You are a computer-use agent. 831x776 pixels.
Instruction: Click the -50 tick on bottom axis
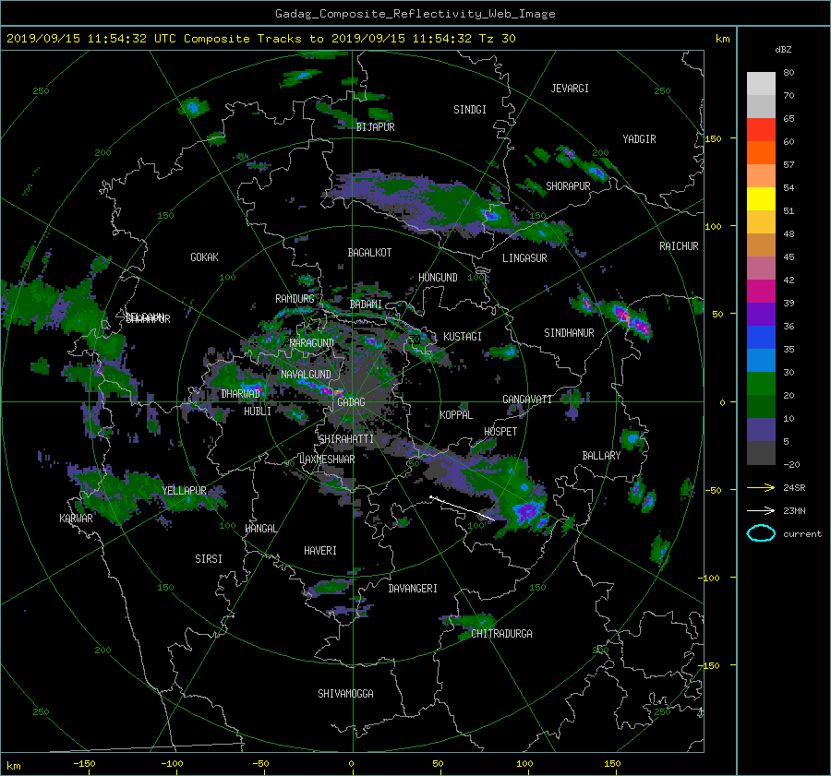(x=260, y=764)
